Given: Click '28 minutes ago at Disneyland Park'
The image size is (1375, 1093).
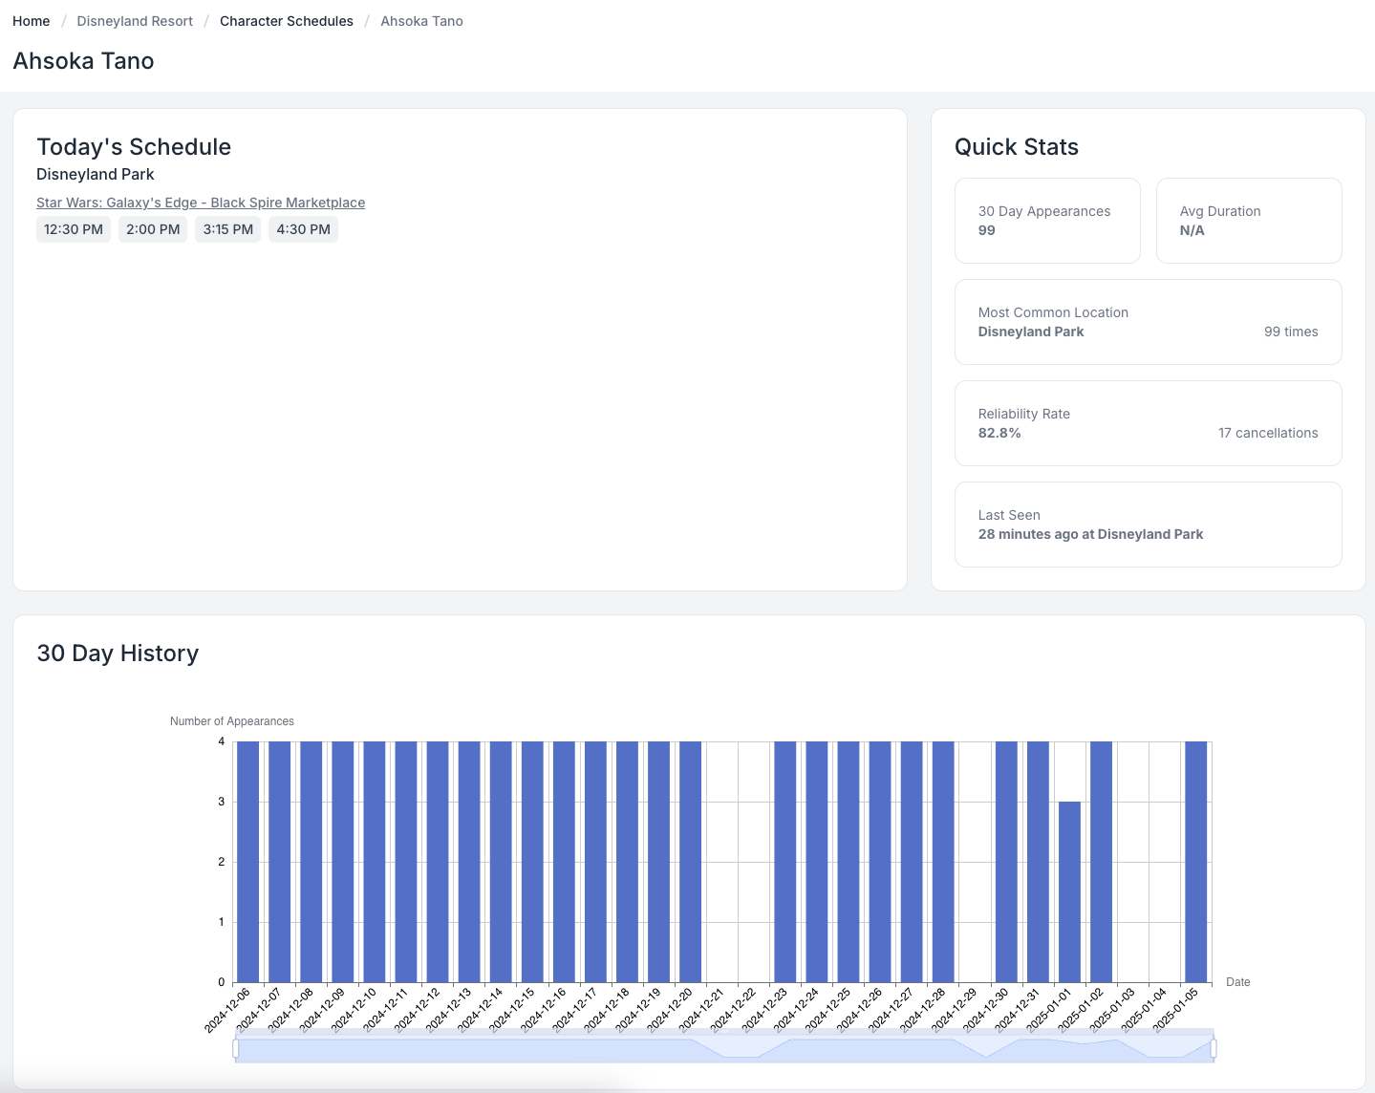Looking at the screenshot, I should coord(1090,534).
